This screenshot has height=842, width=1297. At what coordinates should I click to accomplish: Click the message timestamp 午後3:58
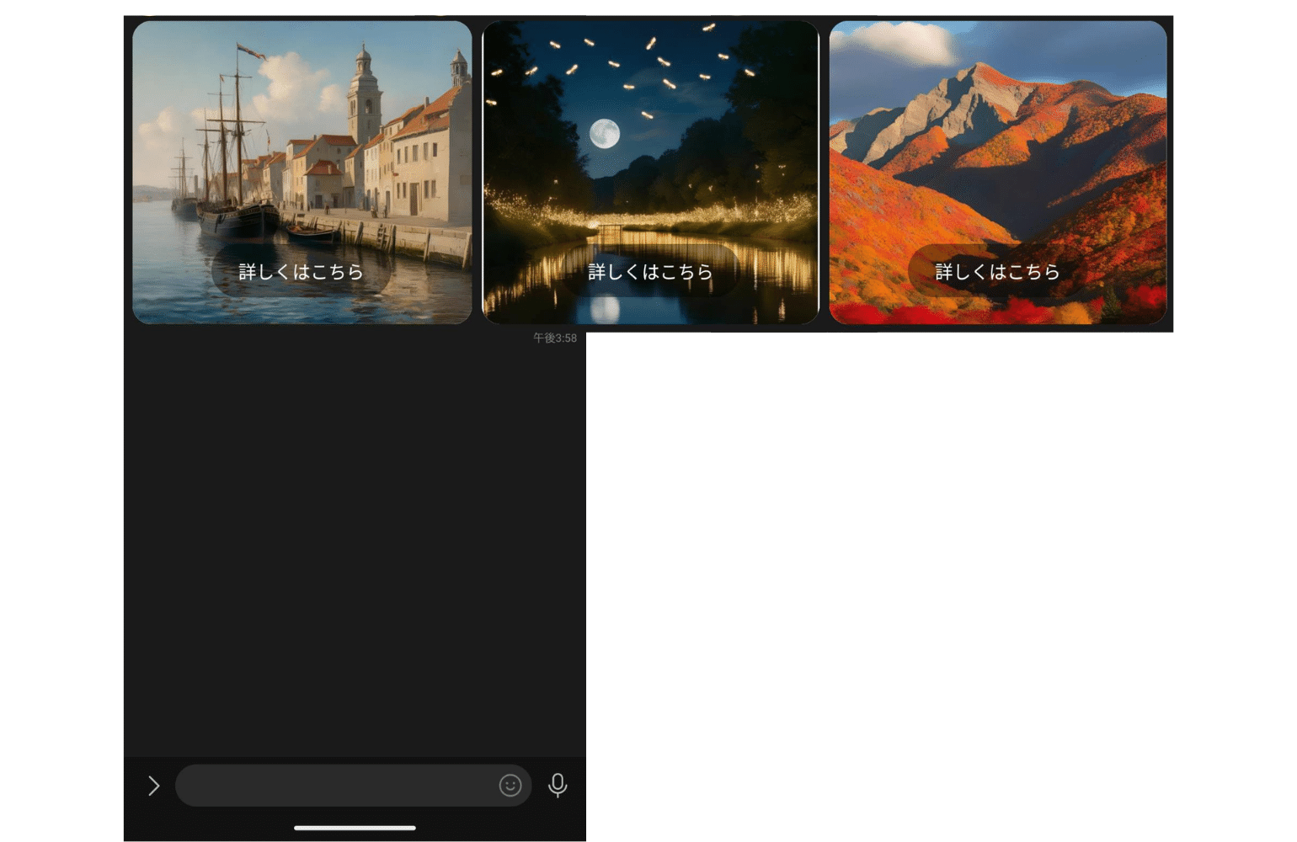tap(555, 338)
